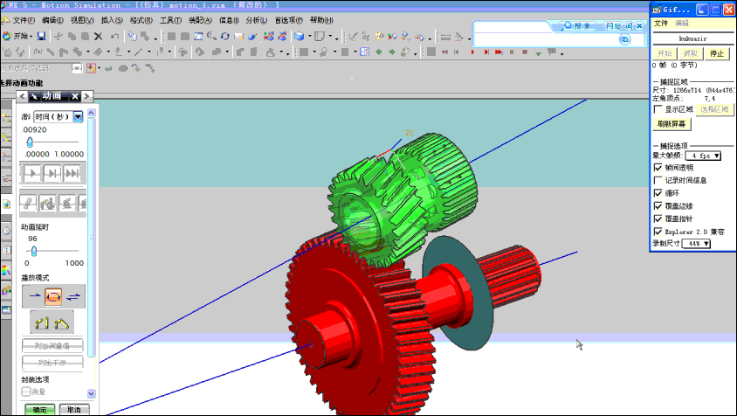This screenshot has width=737, height=416.
Task: Select the loop playback mode icon
Action: 53,296
